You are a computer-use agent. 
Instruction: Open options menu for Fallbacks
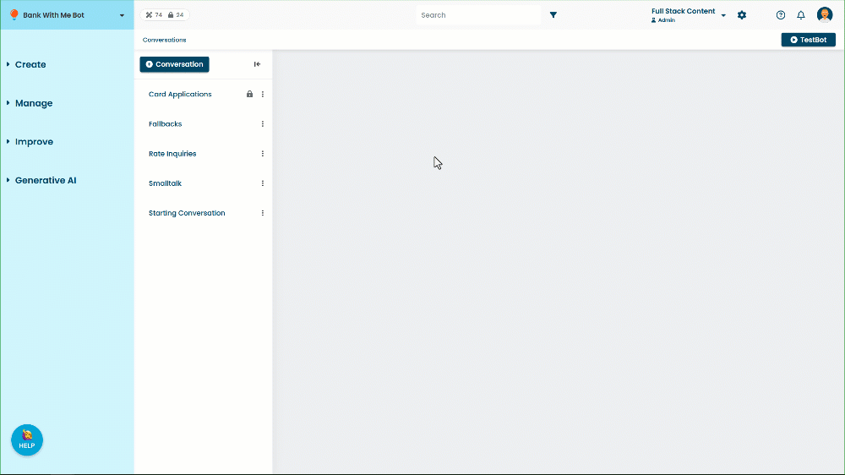(263, 124)
